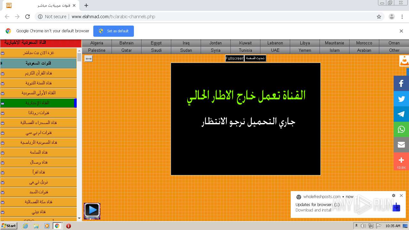The height and width of the screenshot is (230, 409).
Task: Select the Islam channels tab
Action: click(335, 50)
